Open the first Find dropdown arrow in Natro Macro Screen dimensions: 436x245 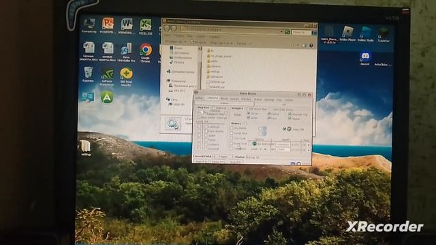point(309,145)
